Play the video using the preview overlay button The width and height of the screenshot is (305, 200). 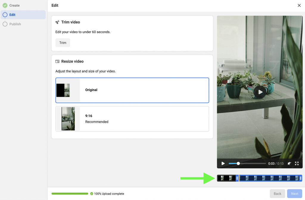(260, 92)
